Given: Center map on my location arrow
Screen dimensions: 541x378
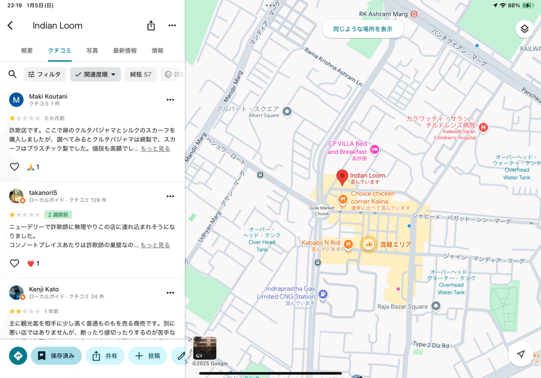Looking at the screenshot, I should [x=521, y=354].
